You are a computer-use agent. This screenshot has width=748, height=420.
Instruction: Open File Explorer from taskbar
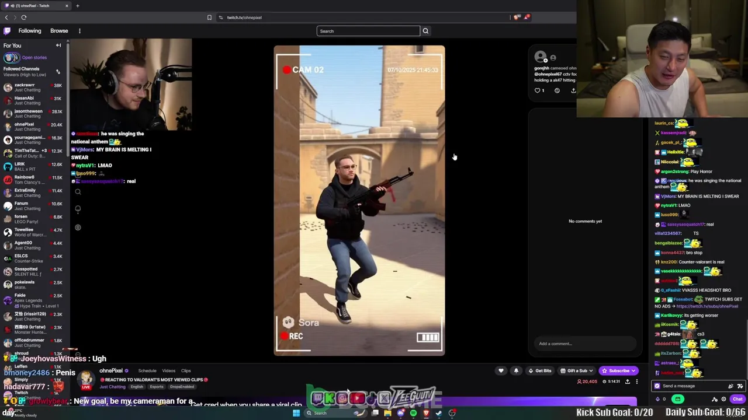387,413
